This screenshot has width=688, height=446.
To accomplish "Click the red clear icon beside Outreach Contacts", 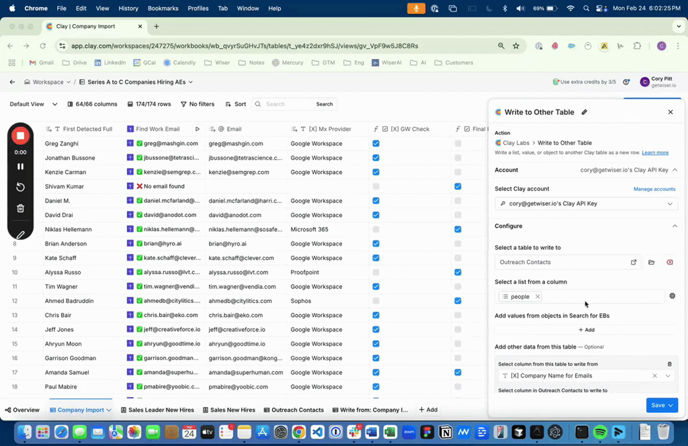I will 670,263.
